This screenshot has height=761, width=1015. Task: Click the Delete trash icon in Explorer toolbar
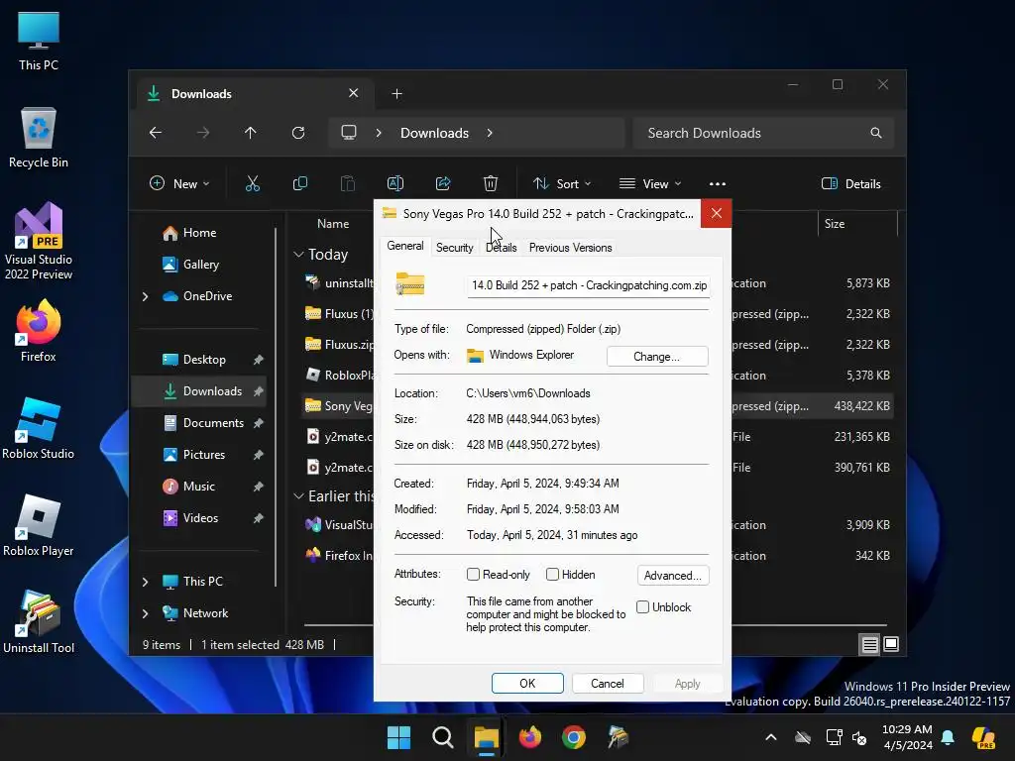coord(491,183)
